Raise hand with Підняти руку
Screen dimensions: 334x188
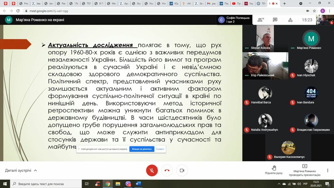274,170
